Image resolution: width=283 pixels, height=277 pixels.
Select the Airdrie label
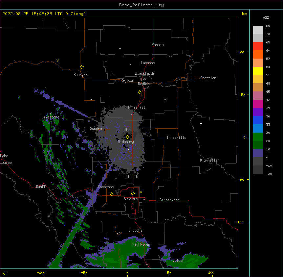(133, 177)
